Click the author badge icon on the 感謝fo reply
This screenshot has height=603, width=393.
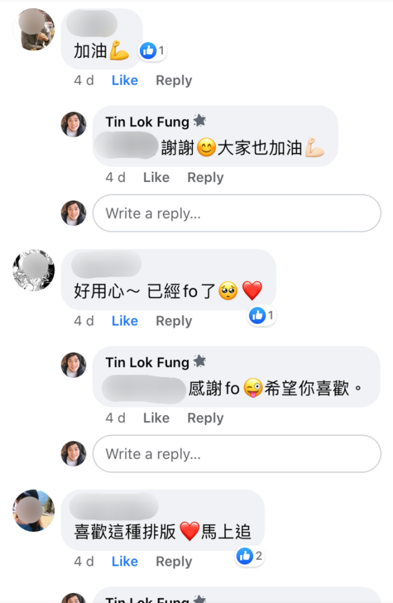(199, 362)
